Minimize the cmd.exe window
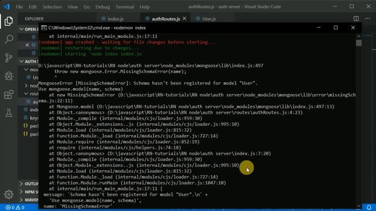This screenshot has height=211, width=376. (318, 28)
